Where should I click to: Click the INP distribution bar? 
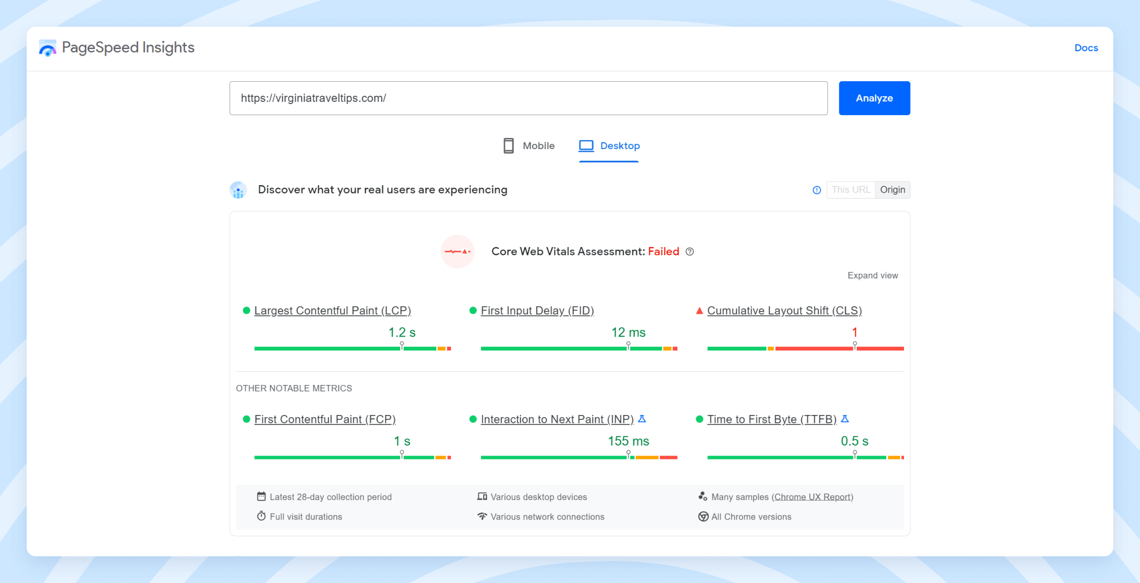[x=579, y=457]
